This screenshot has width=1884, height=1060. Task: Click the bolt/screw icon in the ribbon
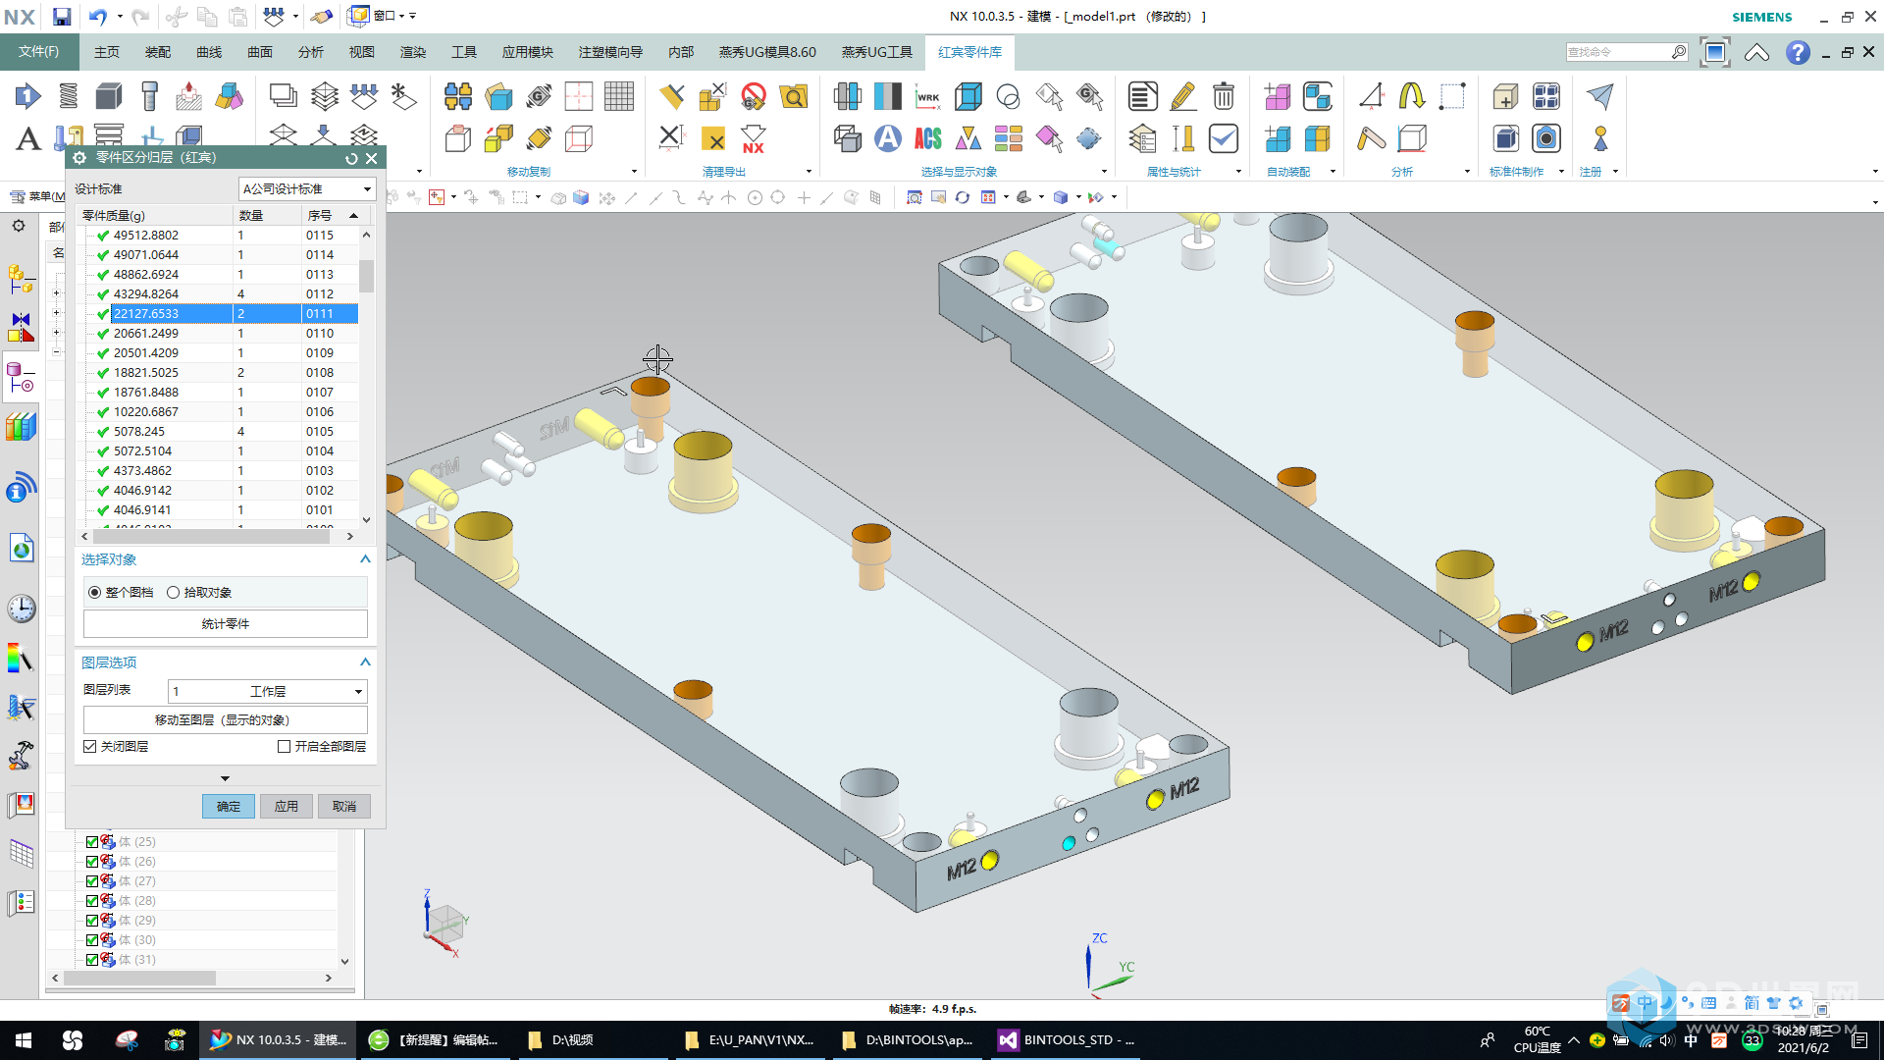click(149, 96)
